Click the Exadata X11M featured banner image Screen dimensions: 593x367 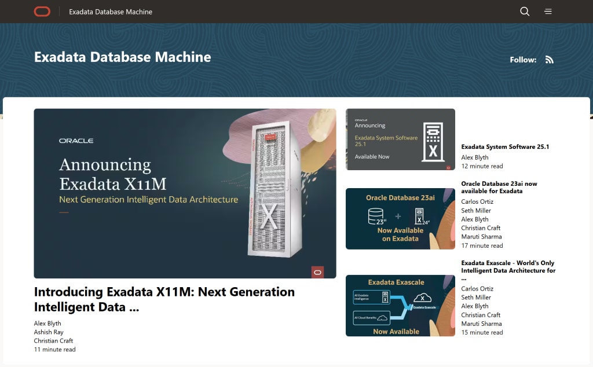184,193
